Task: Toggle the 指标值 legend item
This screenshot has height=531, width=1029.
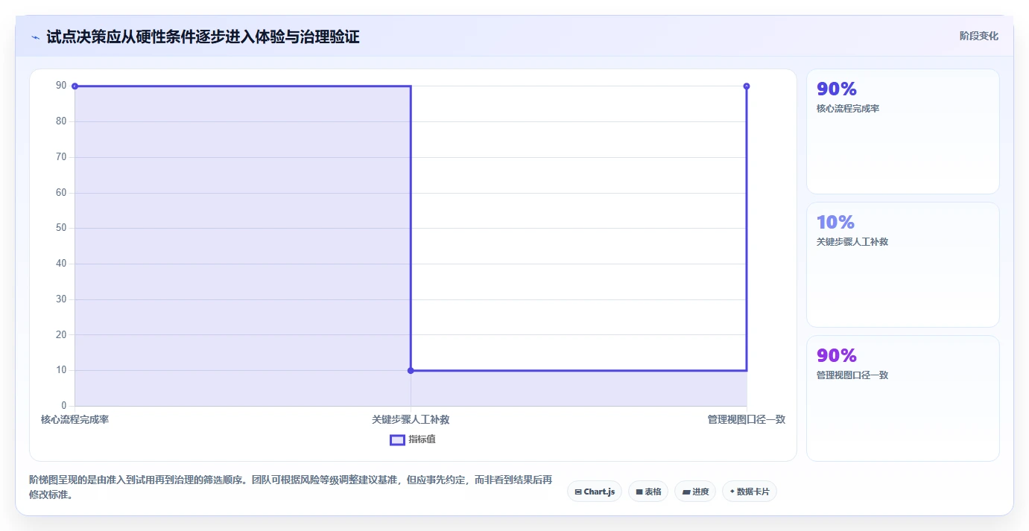Action: (x=413, y=439)
